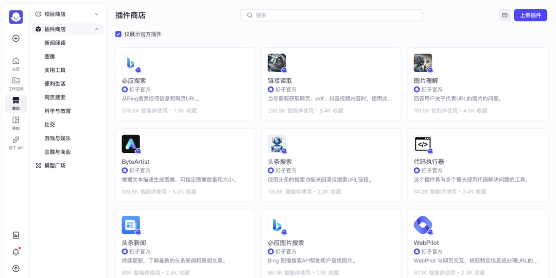Open notifications bell icon
Screen dimensions: 556x278
click(16, 252)
